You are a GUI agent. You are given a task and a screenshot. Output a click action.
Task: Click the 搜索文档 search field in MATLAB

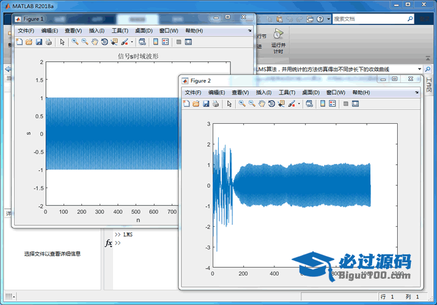coord(370,19)
